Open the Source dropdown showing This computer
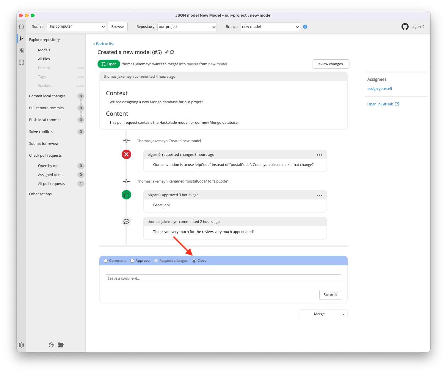Viewport: 447px width, 374px height. [x=76, y=26]
